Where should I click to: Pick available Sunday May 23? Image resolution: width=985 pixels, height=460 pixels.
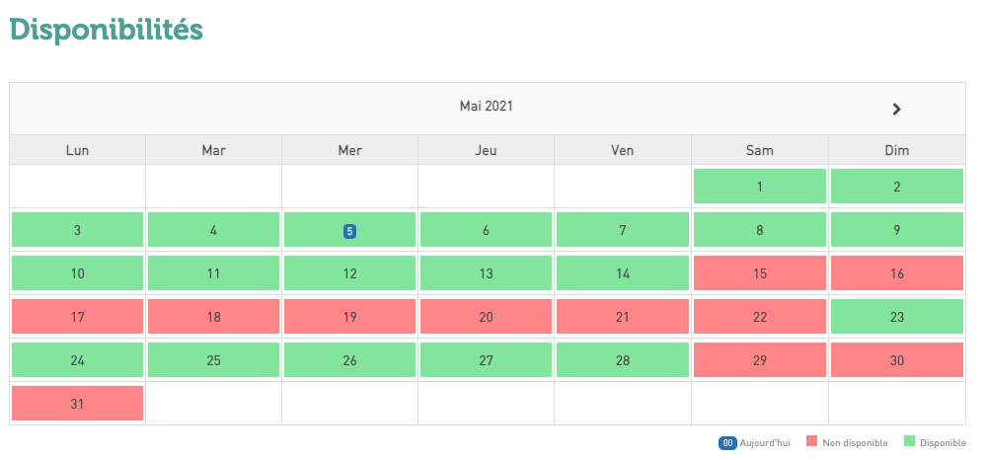(896, 317)
